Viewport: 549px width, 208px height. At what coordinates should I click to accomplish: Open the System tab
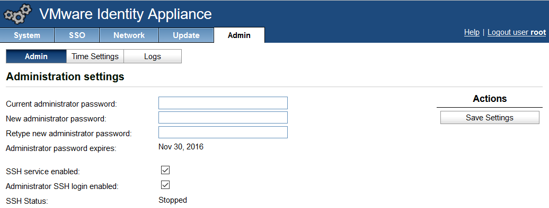[27, 35]
